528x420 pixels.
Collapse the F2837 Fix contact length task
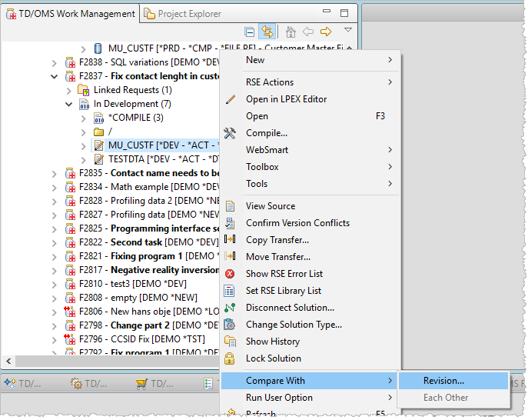pos(54,76)
